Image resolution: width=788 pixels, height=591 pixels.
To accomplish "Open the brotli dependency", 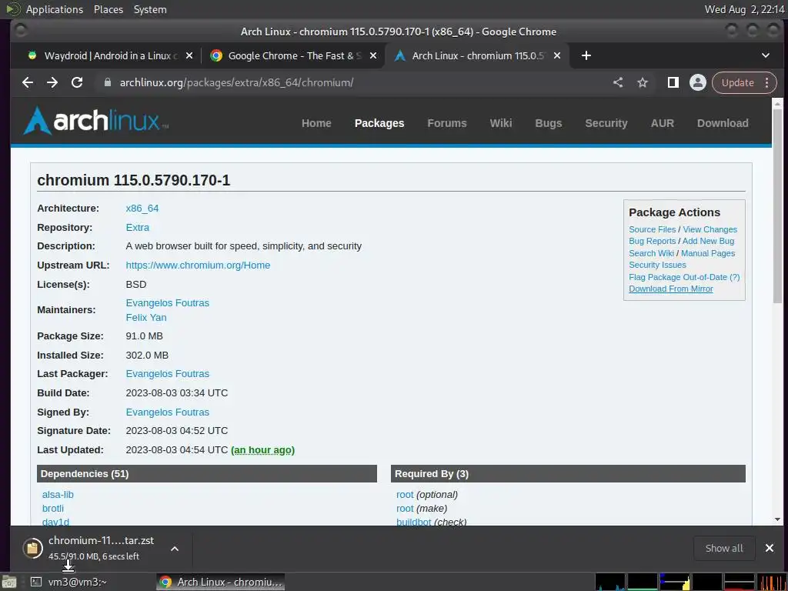I will click(53, 508).
